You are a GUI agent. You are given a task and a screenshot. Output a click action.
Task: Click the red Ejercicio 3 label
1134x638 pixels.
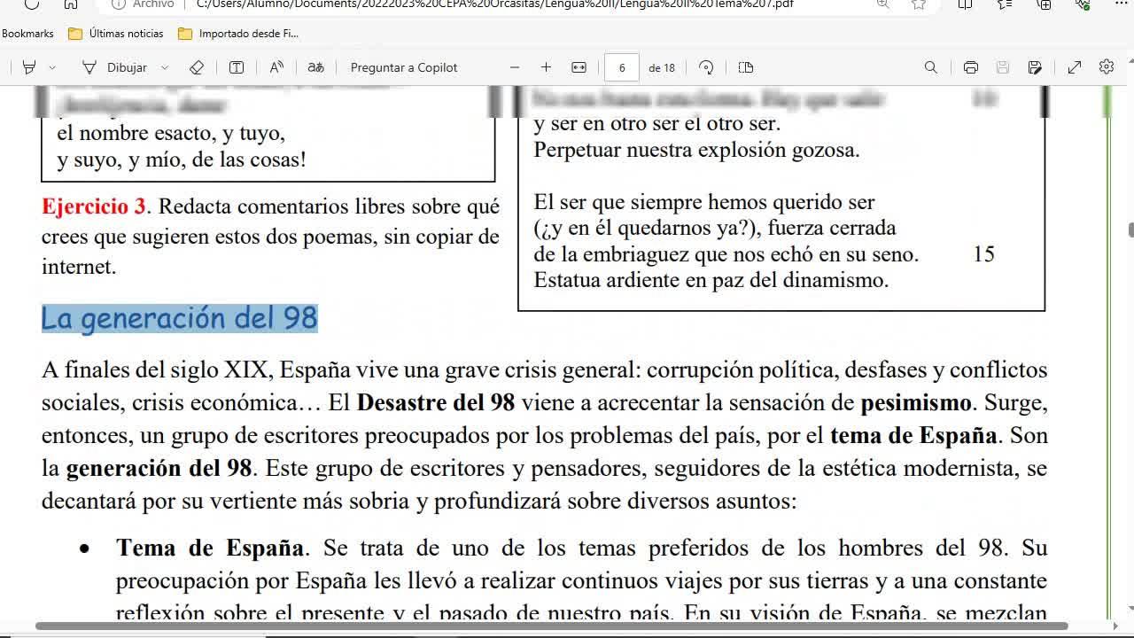[x=94, y=206]
